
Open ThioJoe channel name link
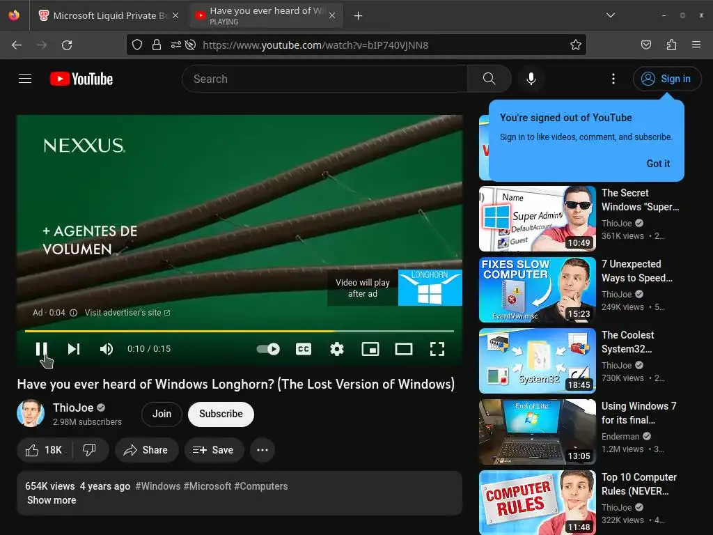[73, 408]
